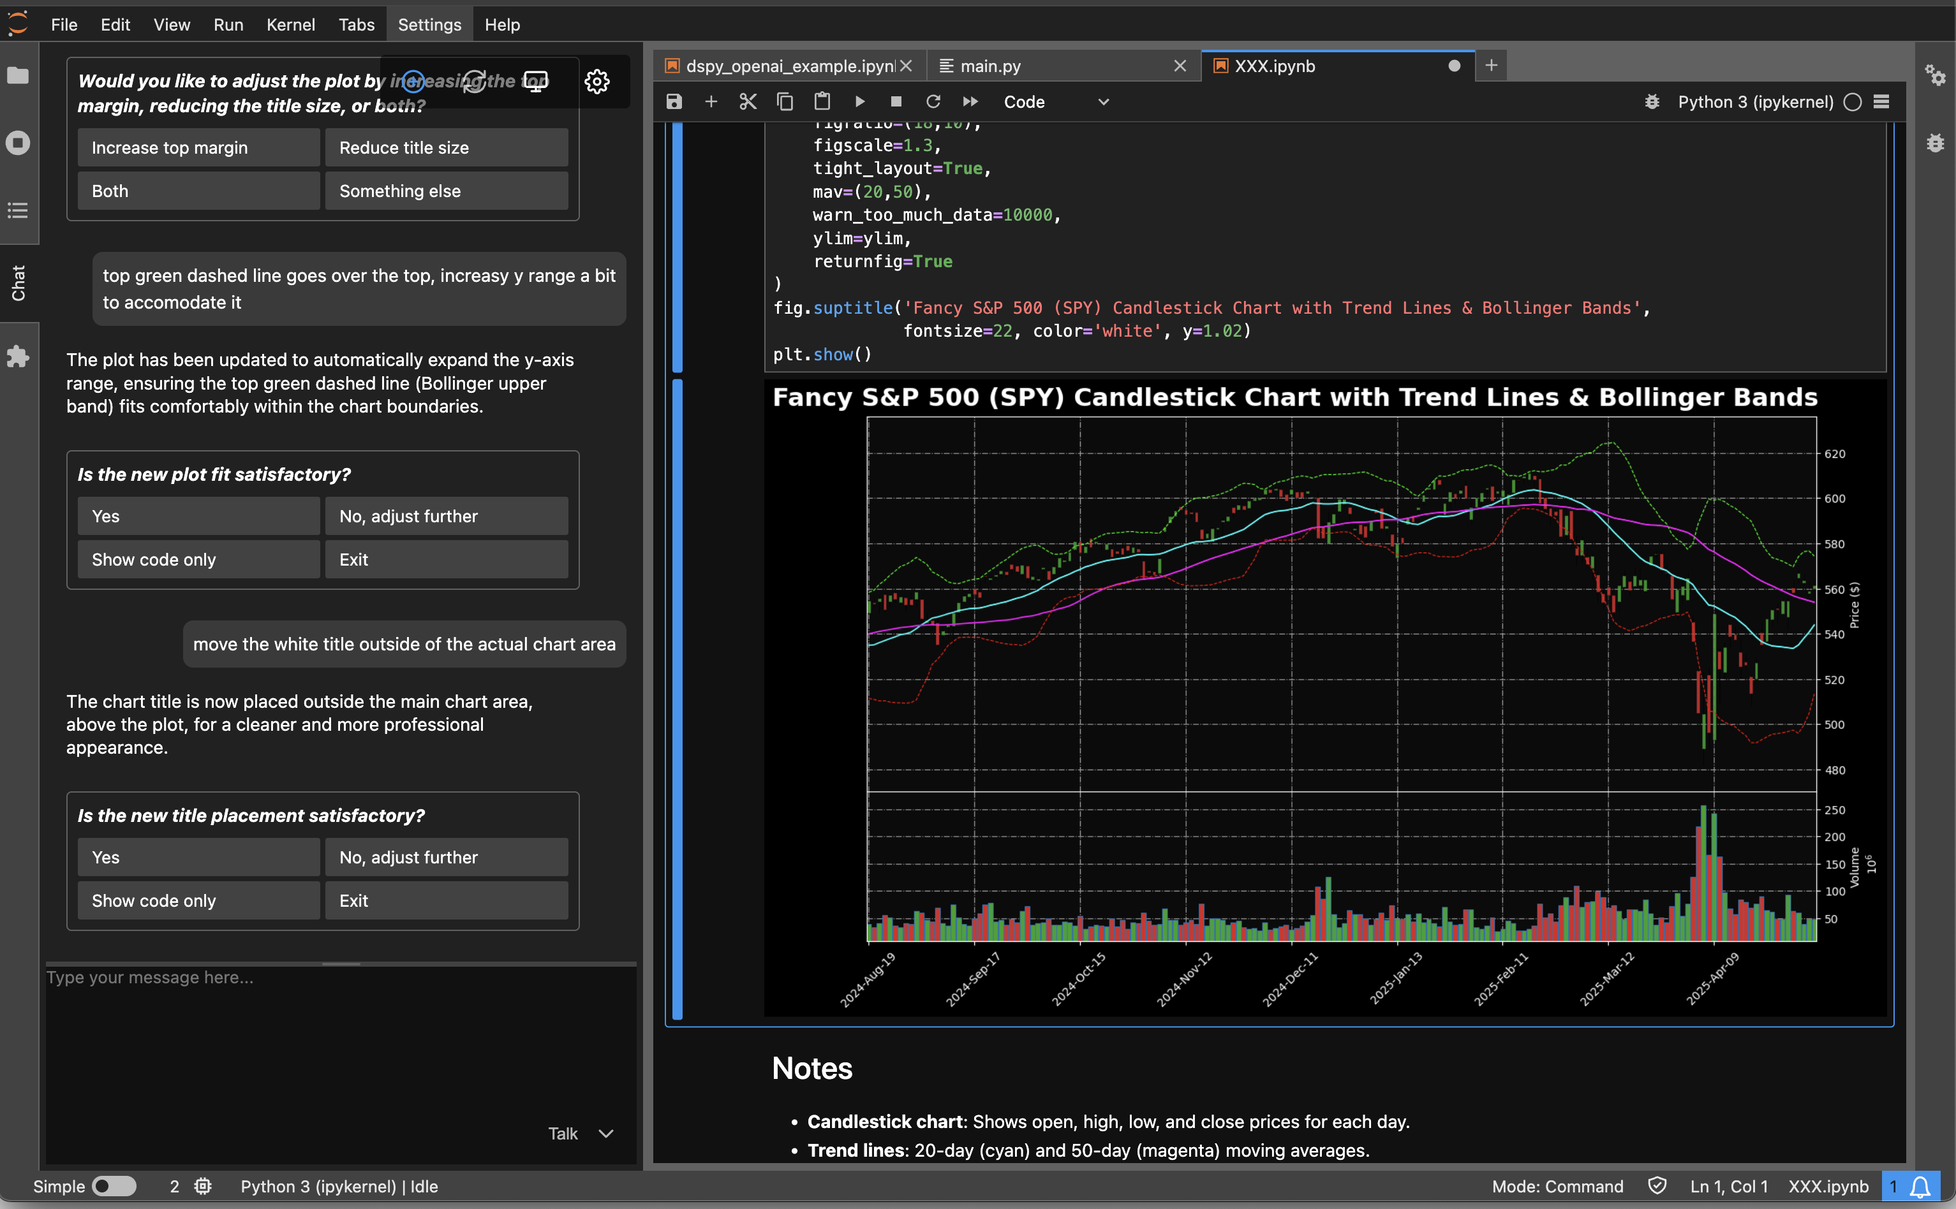
Task: Click the Increase top margin button
Action: (x=198, y=147)
